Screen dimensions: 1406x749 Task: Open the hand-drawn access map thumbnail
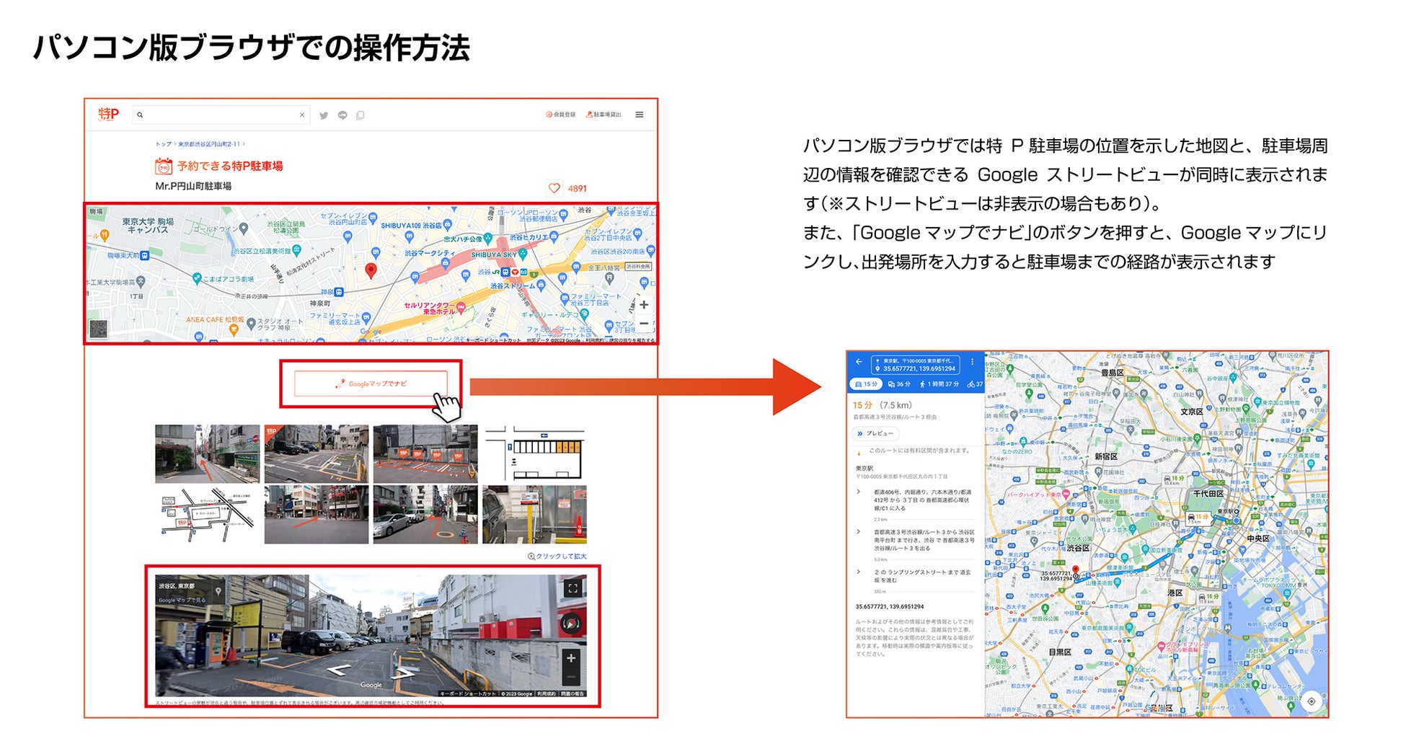pos(208,515)
